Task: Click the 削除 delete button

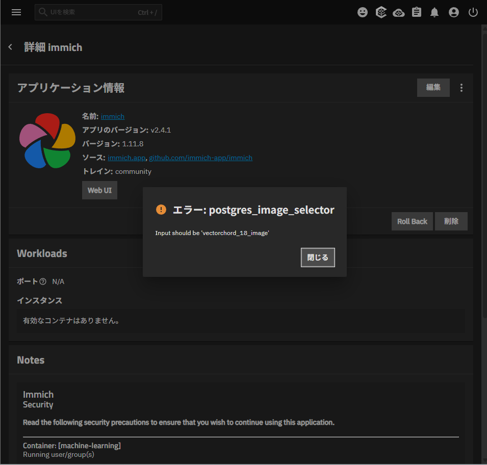Action: click(x=451, y=221)
